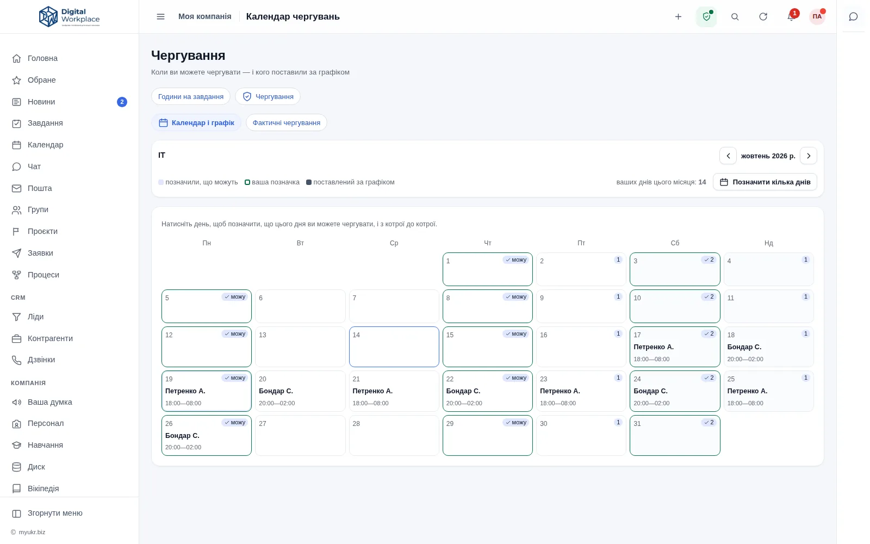Collapse menu via Згорнути меню

tap(70, 513)
